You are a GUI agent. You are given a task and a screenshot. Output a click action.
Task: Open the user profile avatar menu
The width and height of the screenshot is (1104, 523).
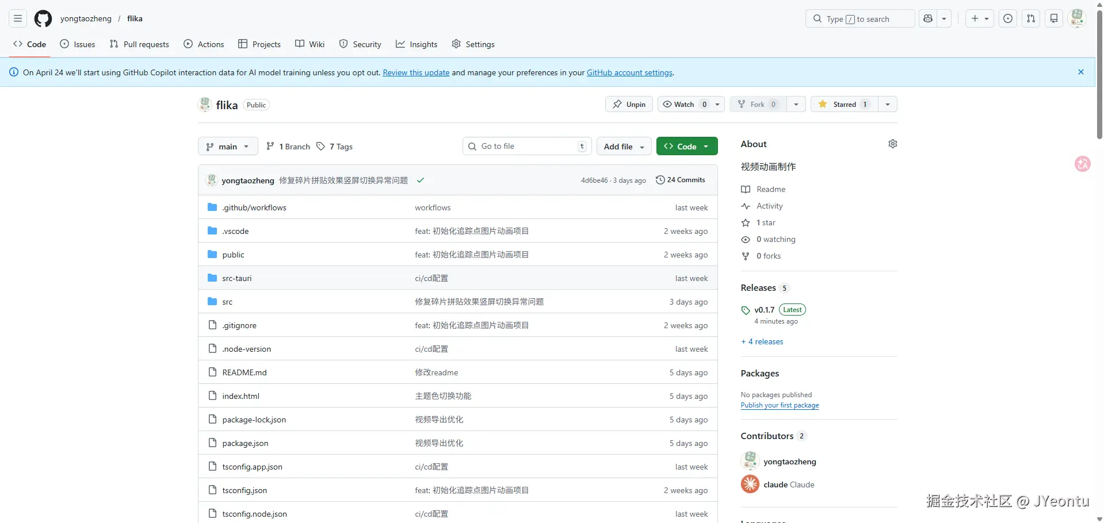point(1077,18)
